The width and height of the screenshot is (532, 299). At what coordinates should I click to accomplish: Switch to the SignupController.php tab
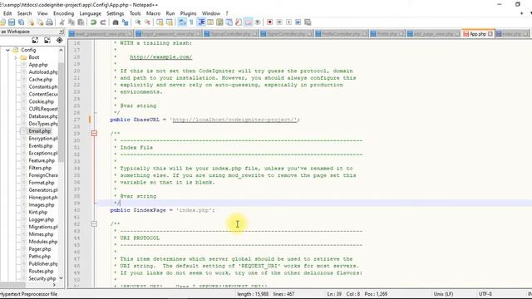coord(231,34)
